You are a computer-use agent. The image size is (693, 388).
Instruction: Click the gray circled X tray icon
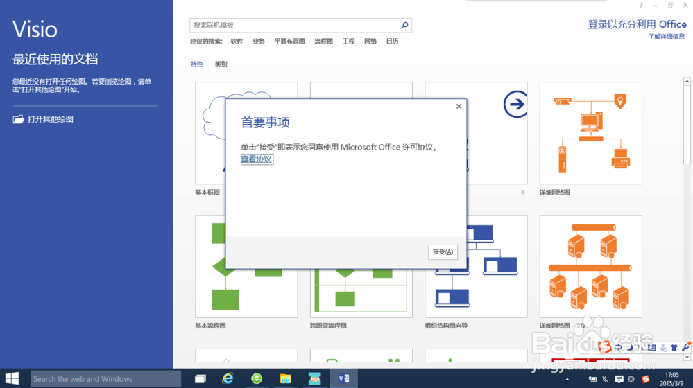pyautogui.click(x=631, y=379)
